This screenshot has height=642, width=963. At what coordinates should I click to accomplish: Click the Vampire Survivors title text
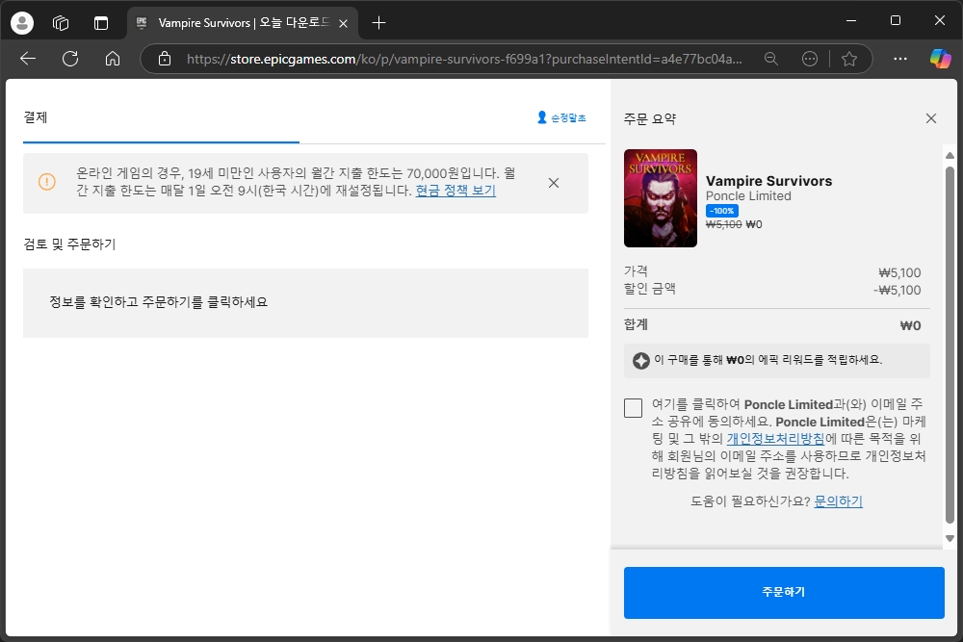coord(768,181)
